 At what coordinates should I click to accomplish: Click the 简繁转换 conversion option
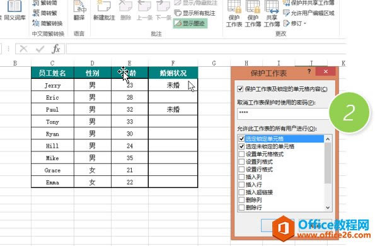(x=47, y=23)
